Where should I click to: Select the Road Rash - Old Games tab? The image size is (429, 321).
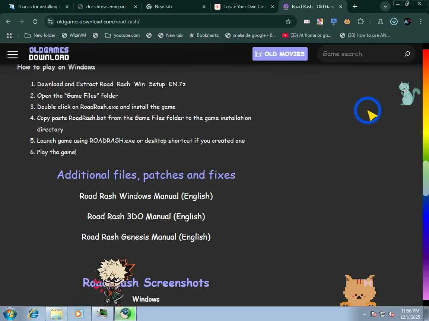point(312,7)
